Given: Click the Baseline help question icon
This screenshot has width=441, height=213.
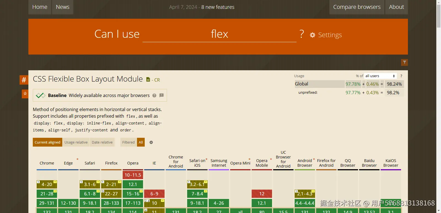Looking at the screenshot, I should click(x=154, y=95).
